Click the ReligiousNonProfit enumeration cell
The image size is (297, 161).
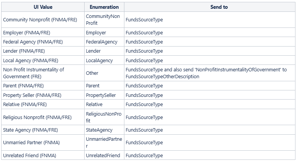(x=104, y=117)
